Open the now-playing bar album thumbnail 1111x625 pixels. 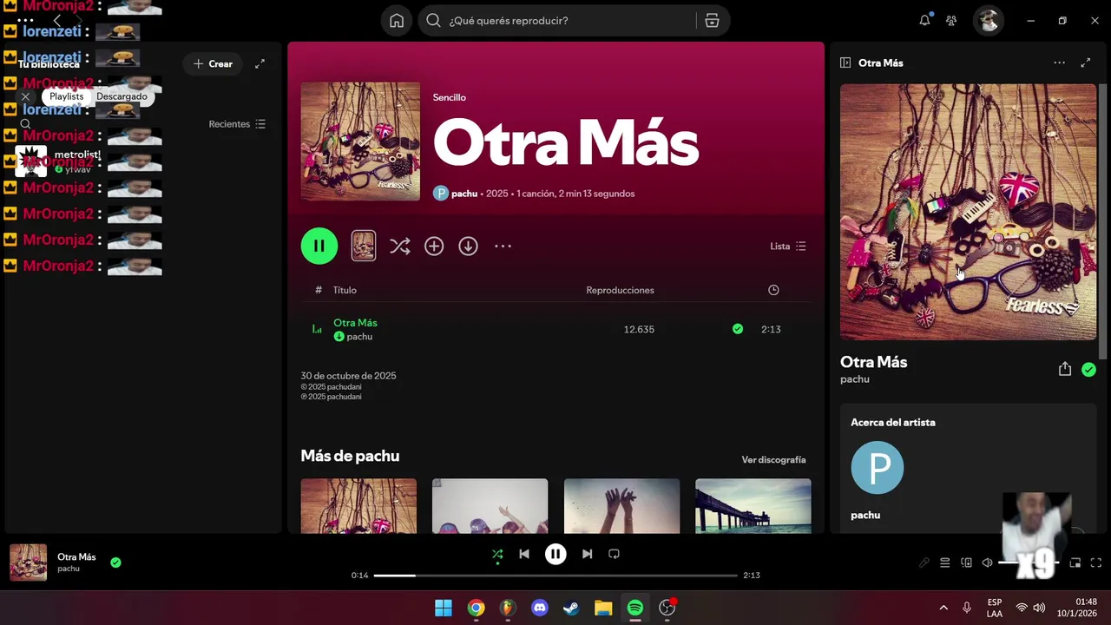coord(29,562)
